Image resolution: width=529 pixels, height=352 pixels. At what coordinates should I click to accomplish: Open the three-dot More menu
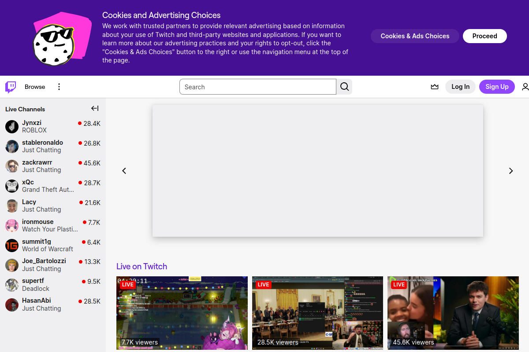pyautogui.click(x=59, y=87)
